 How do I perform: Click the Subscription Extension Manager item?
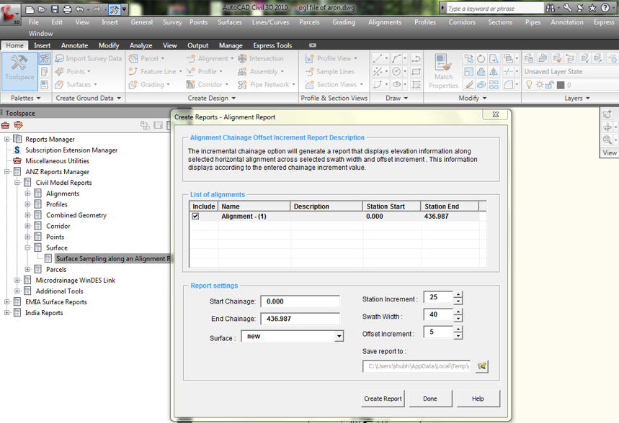[x=71, y=150]
